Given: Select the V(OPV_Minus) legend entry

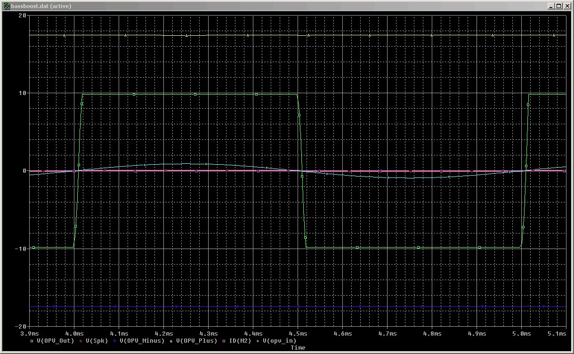Looking at the screenshot, I should pyautogui.click(x=142, y=341).
